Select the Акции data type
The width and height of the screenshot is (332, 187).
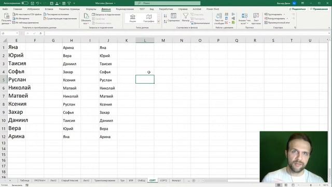(133, 18)
